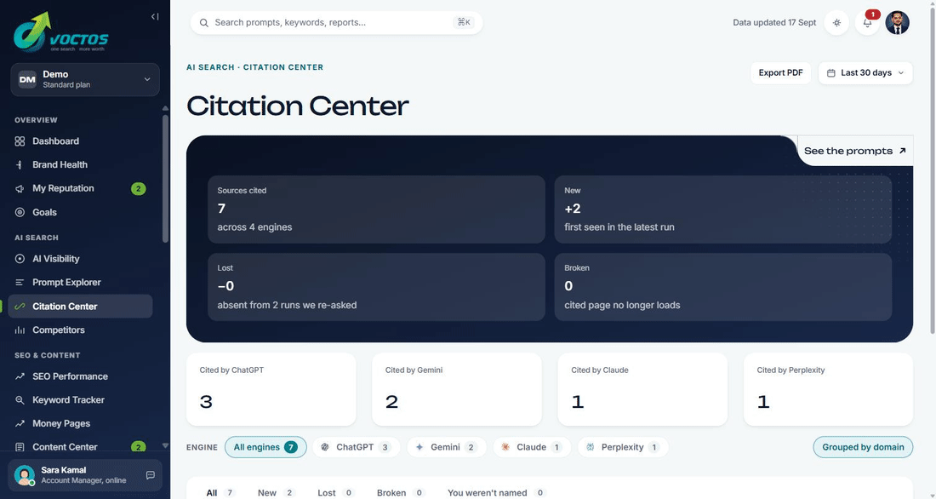Click the Prompt Explorer list icon
Image resolution: width=936 pixels, height=499 pixels.
click(x=20, y=282)
